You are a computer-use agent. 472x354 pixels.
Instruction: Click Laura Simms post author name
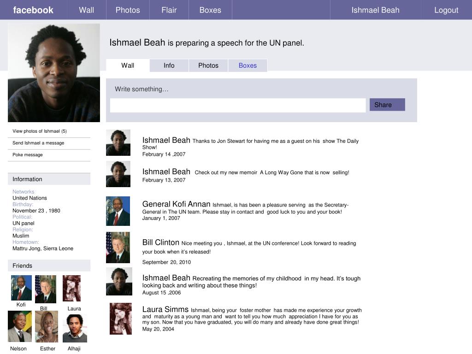(x=165, y=309)
